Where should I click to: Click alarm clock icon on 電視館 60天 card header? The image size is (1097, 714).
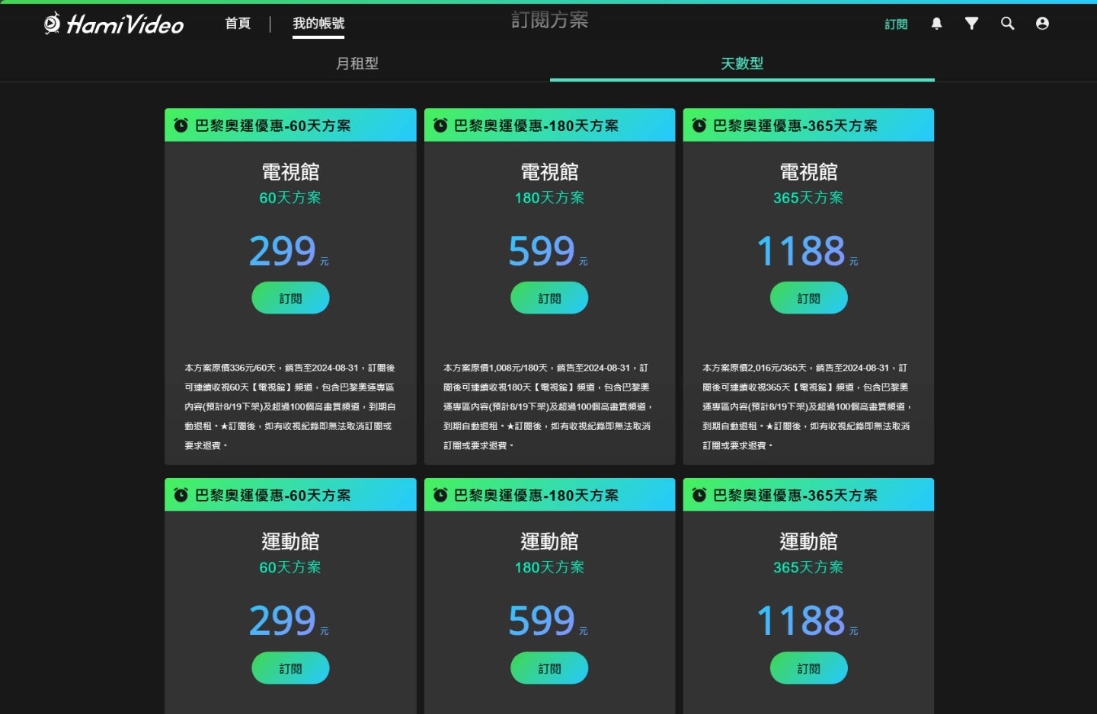click(181, 125)
